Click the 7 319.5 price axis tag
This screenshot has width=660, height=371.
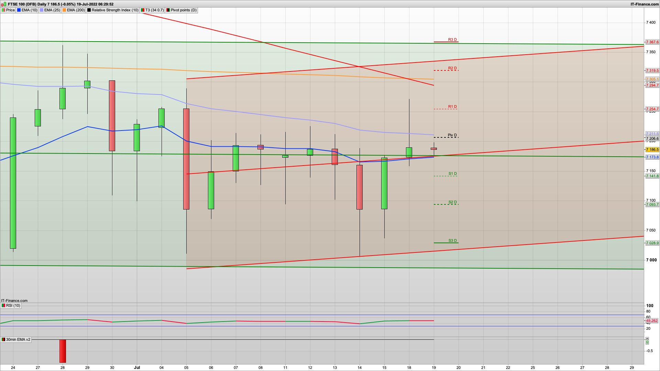tap(652, 70)
